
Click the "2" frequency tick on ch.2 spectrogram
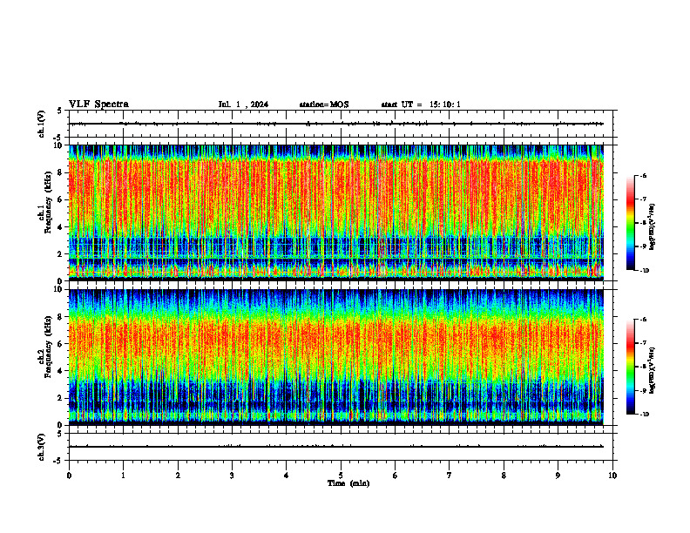click(x=61, y=398)
